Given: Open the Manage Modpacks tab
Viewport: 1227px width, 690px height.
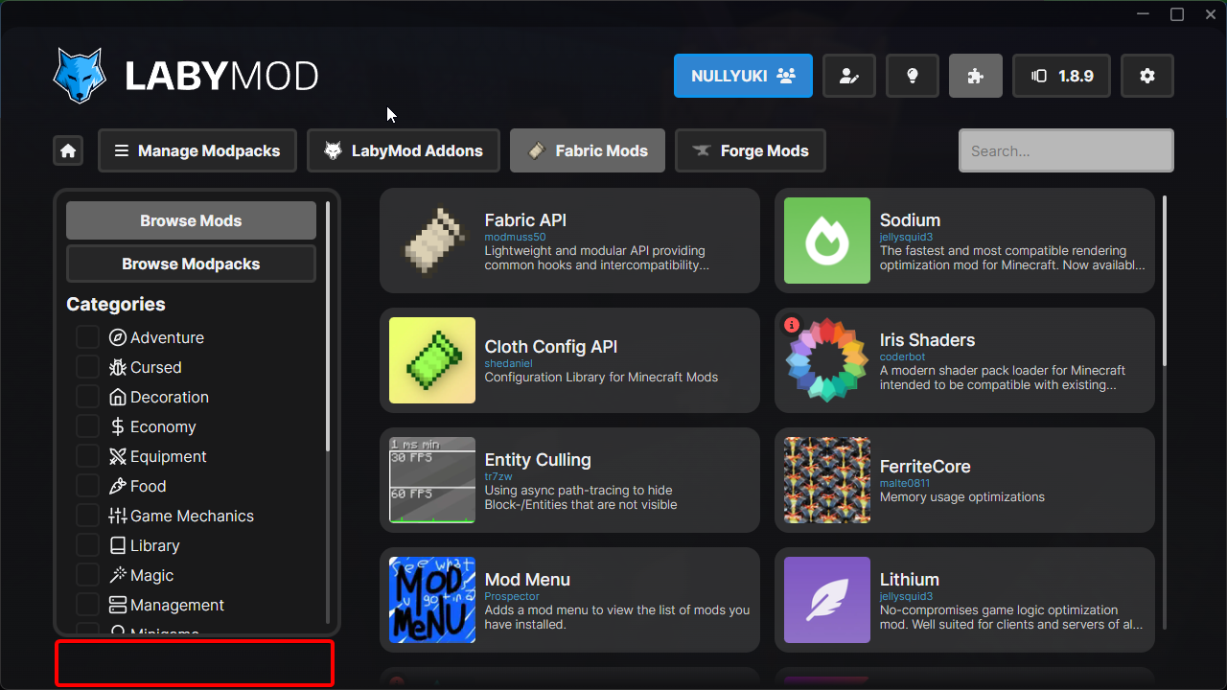Looking at the screenshot, I should [x=197, y=151].
